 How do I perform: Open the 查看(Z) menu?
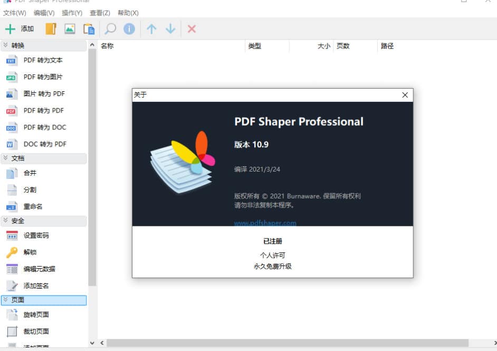click(x=100, y=13)
